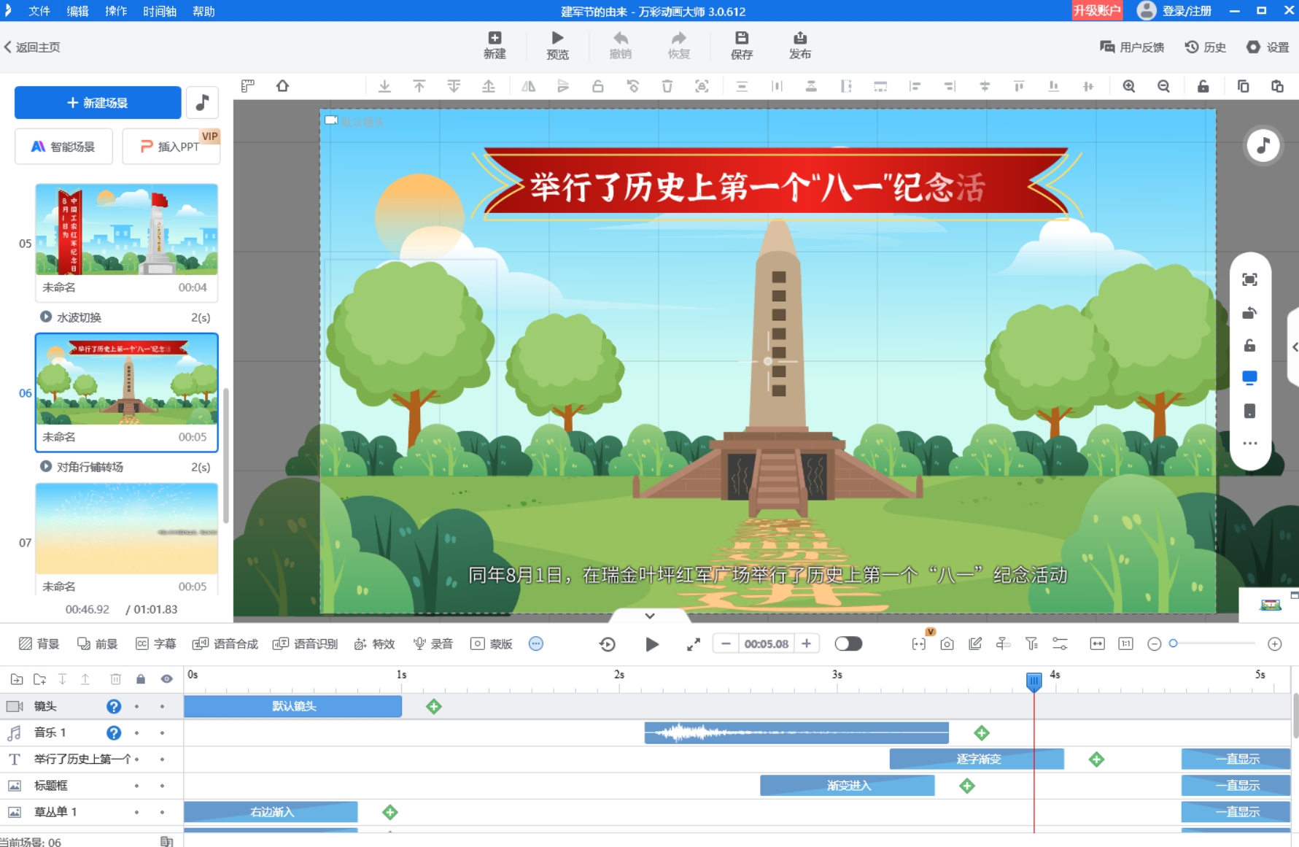Open the 设置 settings

point(1268,47)
